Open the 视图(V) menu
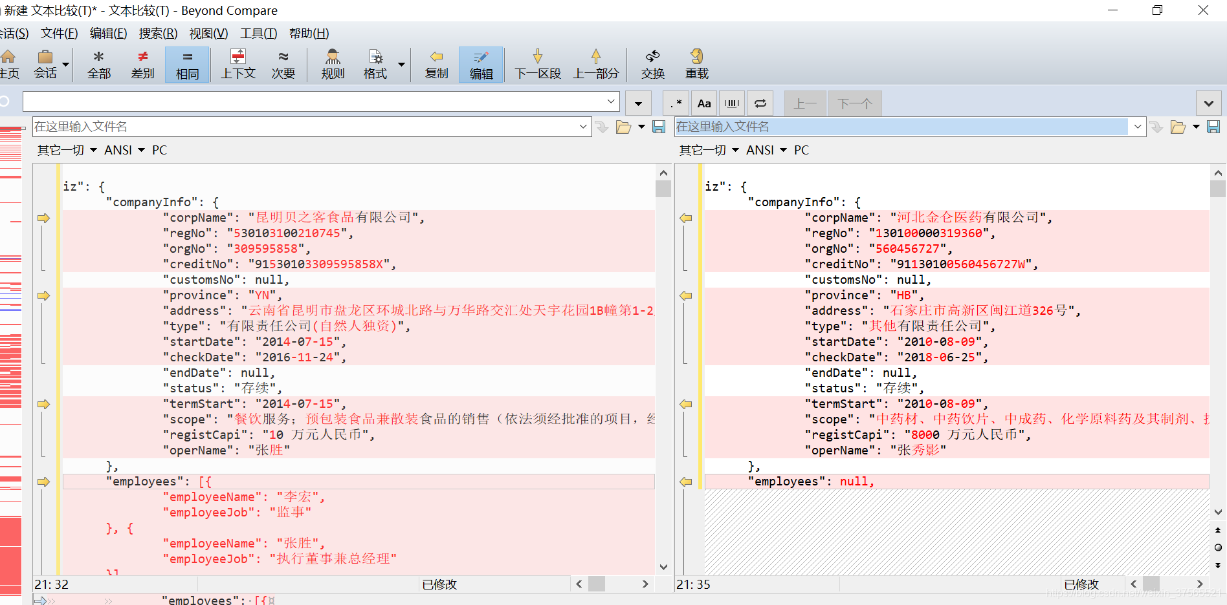This screenshot has width=1227, height=605. 208,34
